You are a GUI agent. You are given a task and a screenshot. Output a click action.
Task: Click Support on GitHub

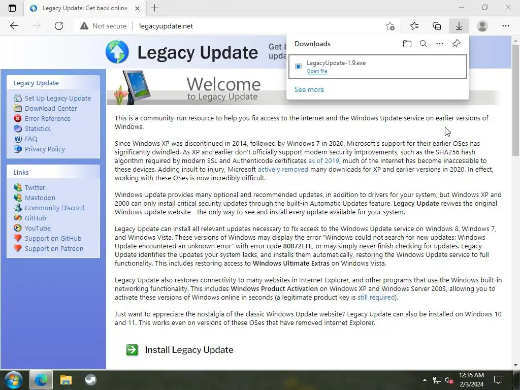[x=53, y=239]
